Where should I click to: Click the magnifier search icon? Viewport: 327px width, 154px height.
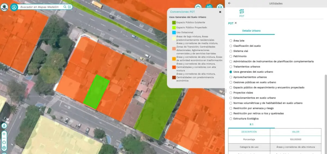[x=65, y=7]
